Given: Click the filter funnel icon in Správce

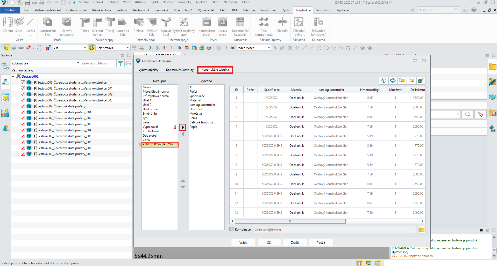Looking at the screenshot, I should pyautogui.click(x=120, y=63).
